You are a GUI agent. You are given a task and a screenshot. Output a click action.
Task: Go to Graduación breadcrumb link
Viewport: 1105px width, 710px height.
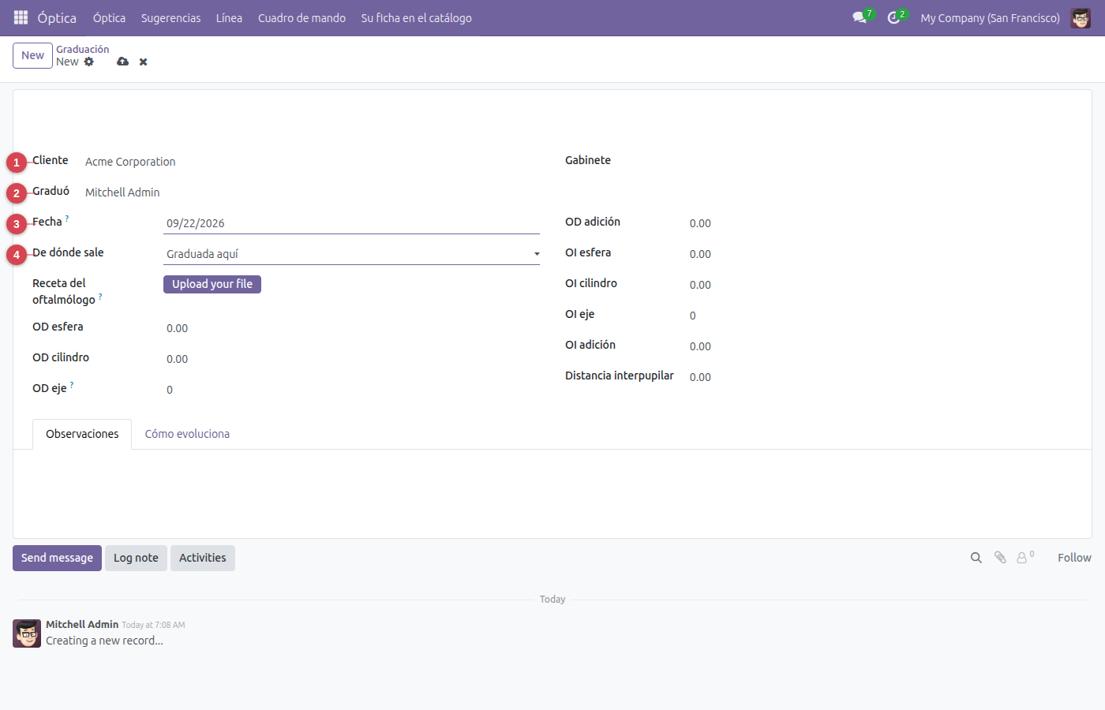(83, 49)
